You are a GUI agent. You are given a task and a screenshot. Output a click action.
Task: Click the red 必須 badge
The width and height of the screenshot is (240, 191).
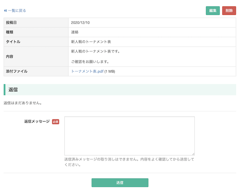click(56, 122)
